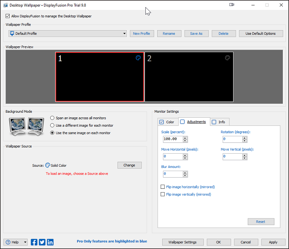Click the DisplayFusion title bar monitor icon

(x=232, y=5)
